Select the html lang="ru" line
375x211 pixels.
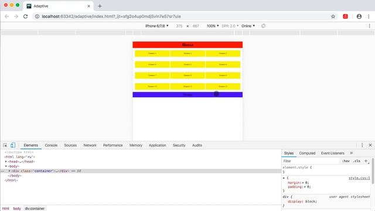[x=19, y=157]
